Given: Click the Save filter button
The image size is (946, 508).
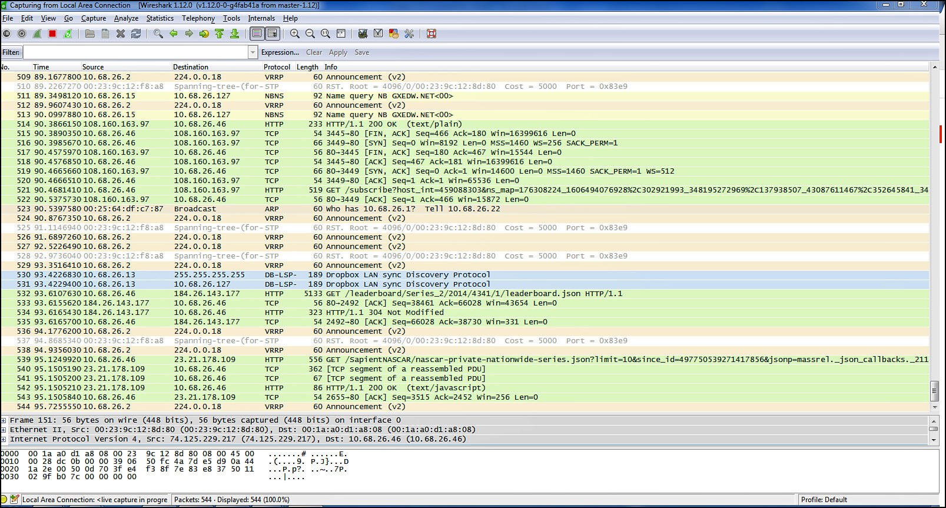Looking at the screenshot, I should (x=362, y=52).
